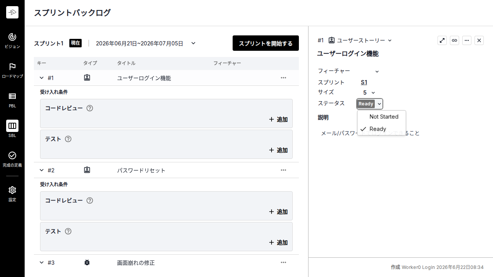Select the SBL board icon
This screenshot has height=277, width=493.
[12, 126]
